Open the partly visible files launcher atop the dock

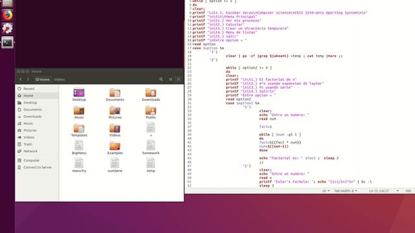click(7, 3)
